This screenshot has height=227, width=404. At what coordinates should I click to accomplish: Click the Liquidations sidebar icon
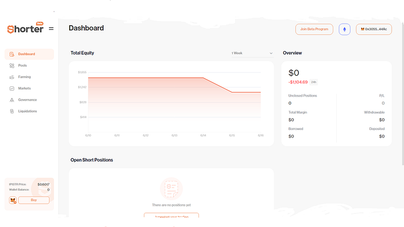(x=12, y=111)
